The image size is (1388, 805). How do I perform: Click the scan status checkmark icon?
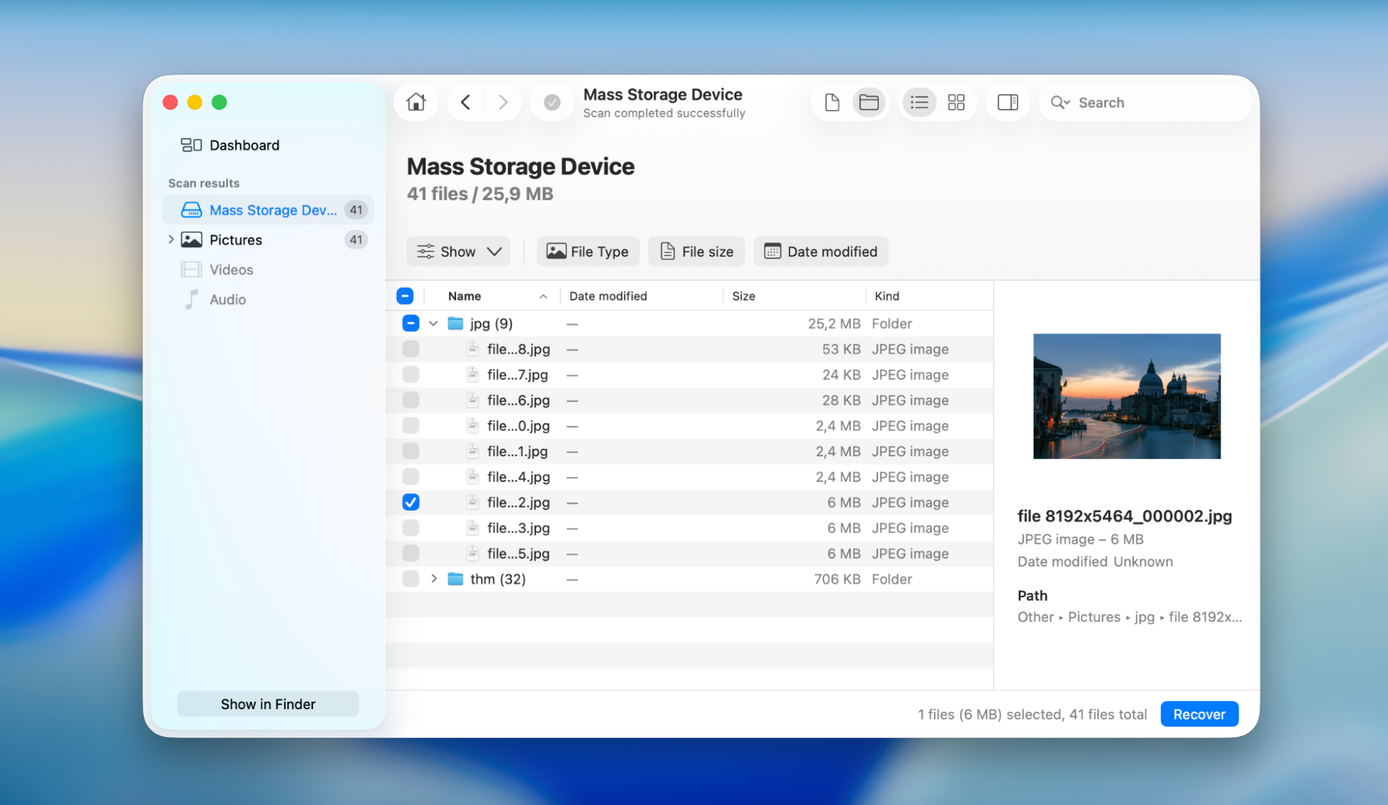coord(552,102)
